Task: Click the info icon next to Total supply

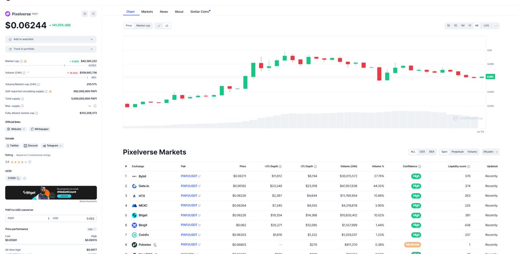Action: coord(22,99)
